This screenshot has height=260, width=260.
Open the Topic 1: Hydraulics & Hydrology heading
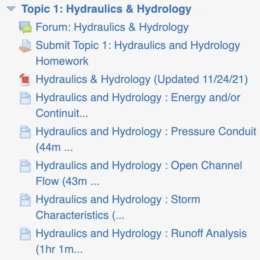coord(106,9)
